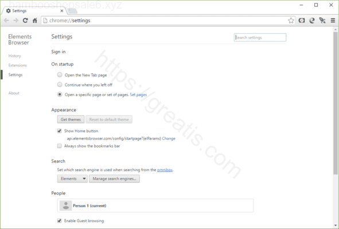Open the hamburger menu icon
The width and height of the screenshot is (339, 229).
coord(333,21)
